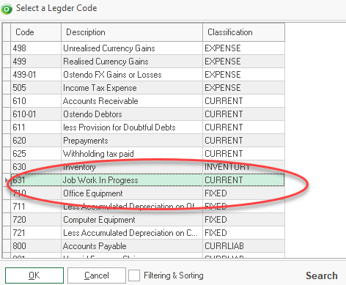Click code 610 cell
The height and width of the screenshot is (285, 346).
click(36, 101)
